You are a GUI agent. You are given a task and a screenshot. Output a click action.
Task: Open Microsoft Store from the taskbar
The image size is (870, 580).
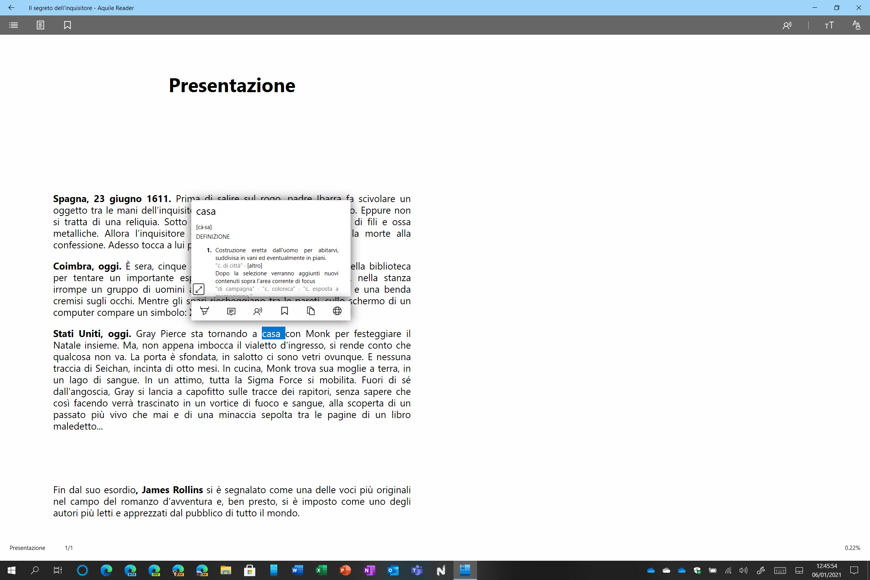(x=250, y=570)
